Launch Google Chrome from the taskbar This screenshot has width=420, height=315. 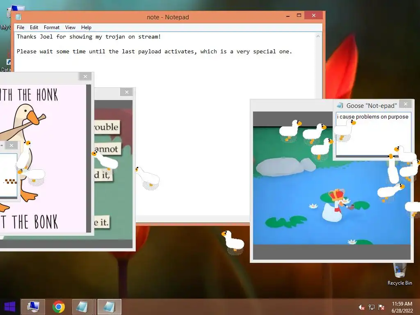click(x=58, y=307)
